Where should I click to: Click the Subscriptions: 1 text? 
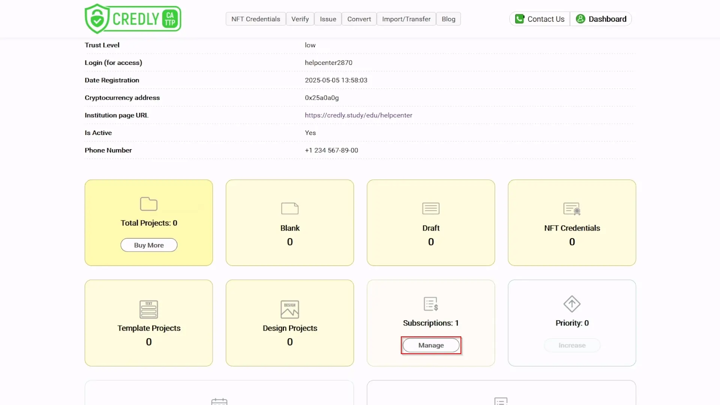pyautogui.click(x=431, y=323)
